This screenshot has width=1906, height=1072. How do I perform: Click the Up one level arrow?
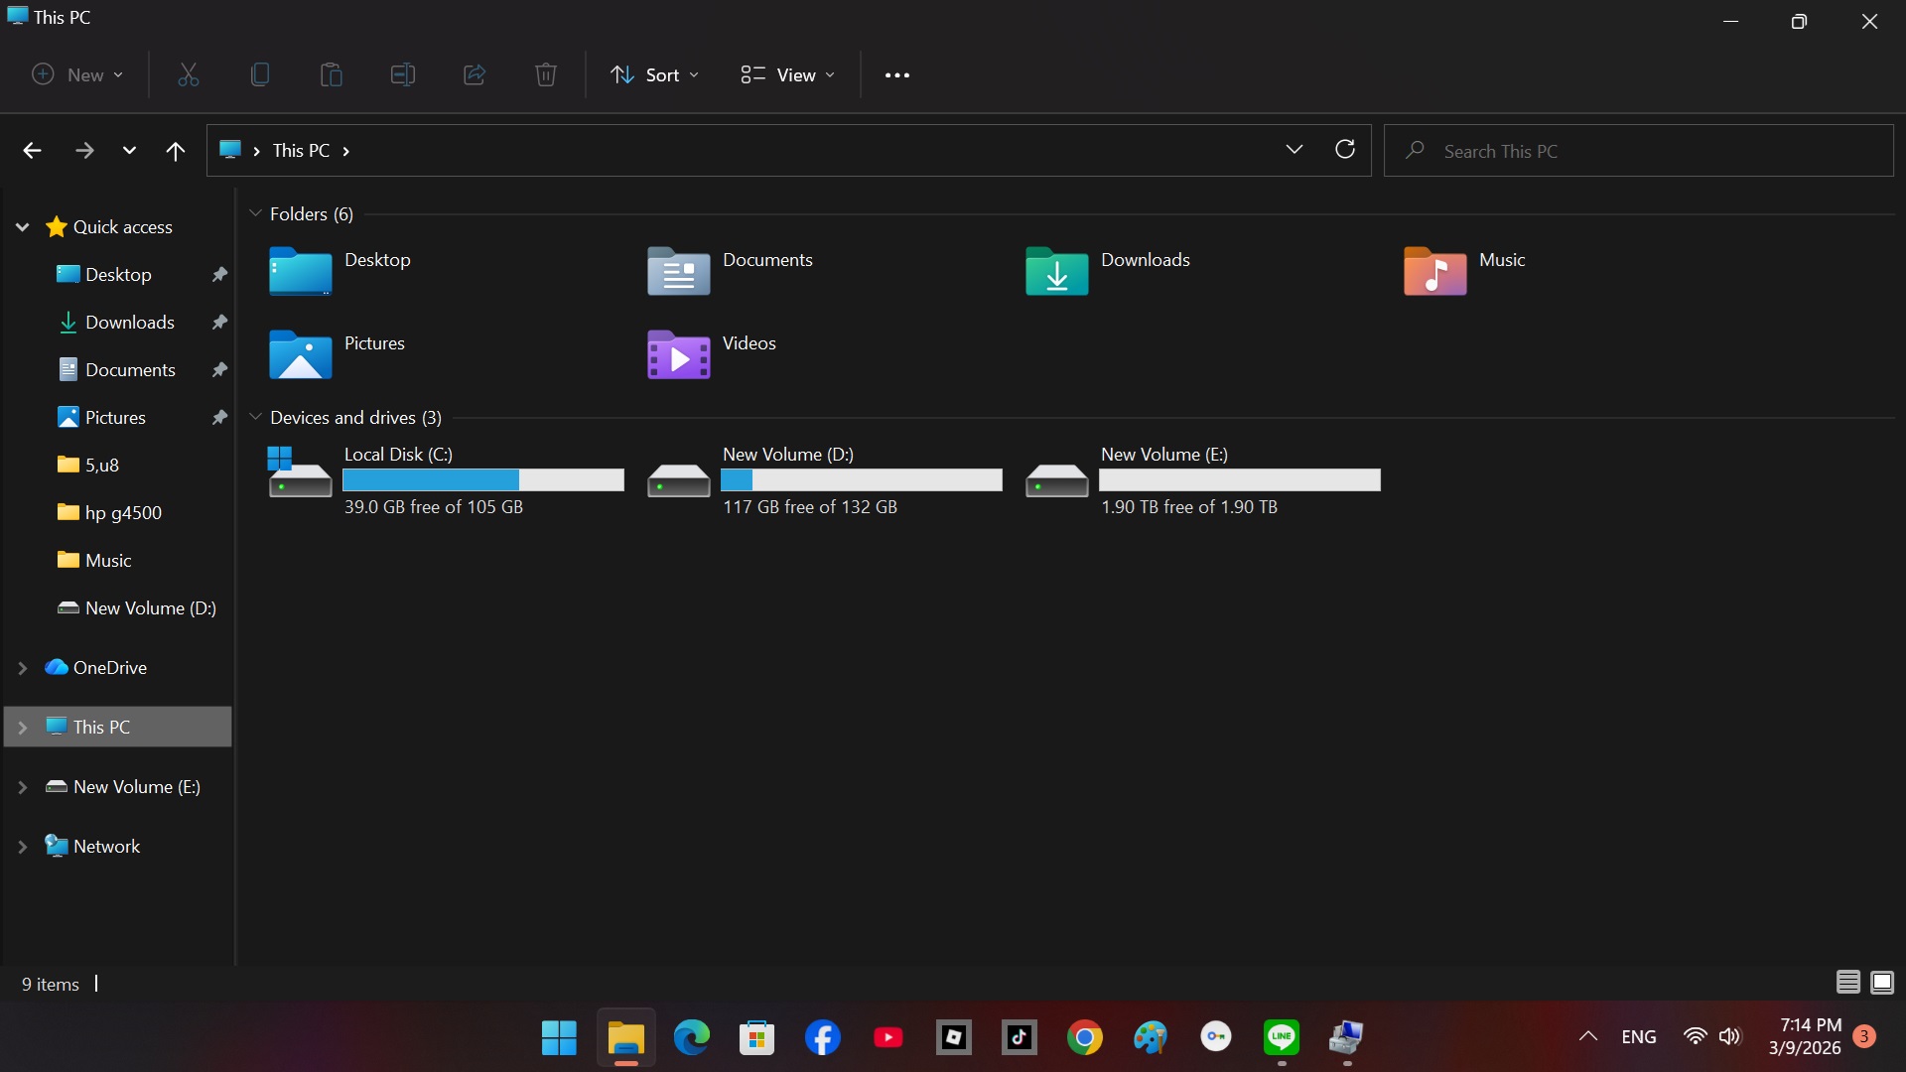tap(176, 151)
